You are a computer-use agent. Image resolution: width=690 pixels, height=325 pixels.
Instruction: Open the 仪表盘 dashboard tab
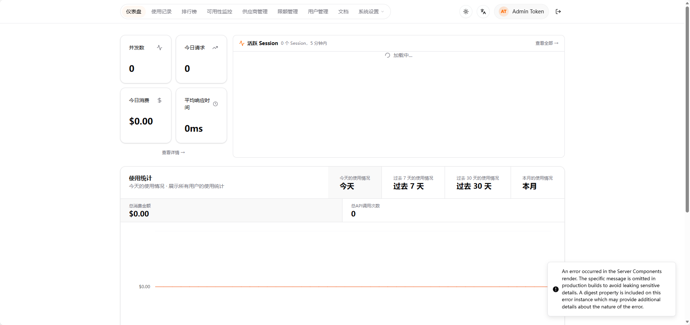(x=134, y=12)
